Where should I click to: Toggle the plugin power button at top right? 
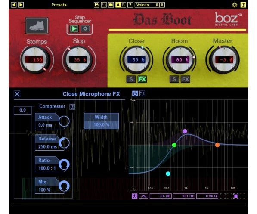point(243,5)
